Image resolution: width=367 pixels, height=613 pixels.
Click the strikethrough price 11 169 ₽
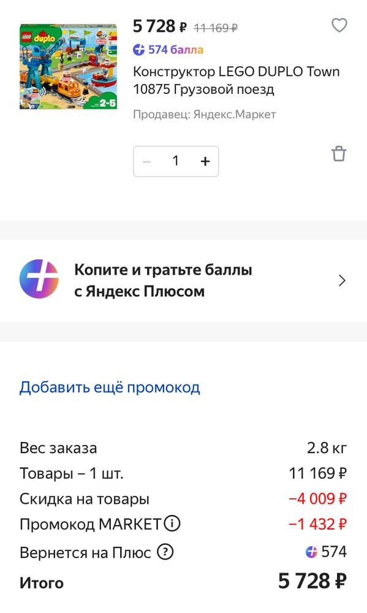(217, 26)
